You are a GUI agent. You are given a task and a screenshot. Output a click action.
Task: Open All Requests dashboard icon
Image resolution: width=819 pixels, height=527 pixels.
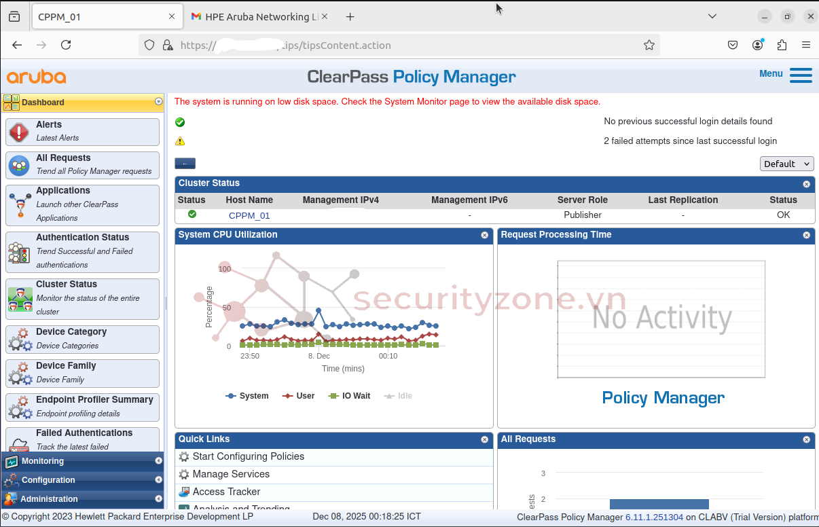click(19, 165)
